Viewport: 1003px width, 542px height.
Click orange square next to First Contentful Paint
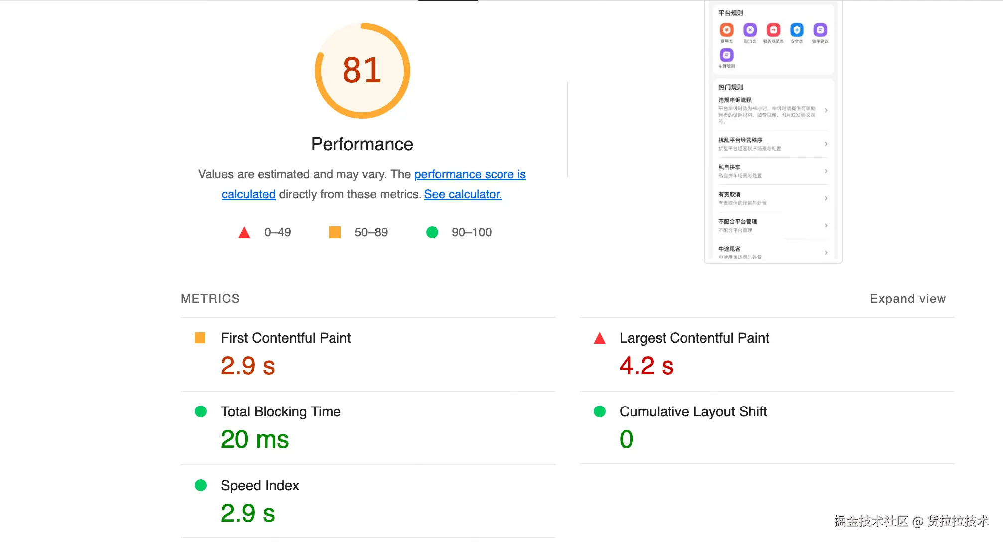pyautogui.click(x=200, y=338)
